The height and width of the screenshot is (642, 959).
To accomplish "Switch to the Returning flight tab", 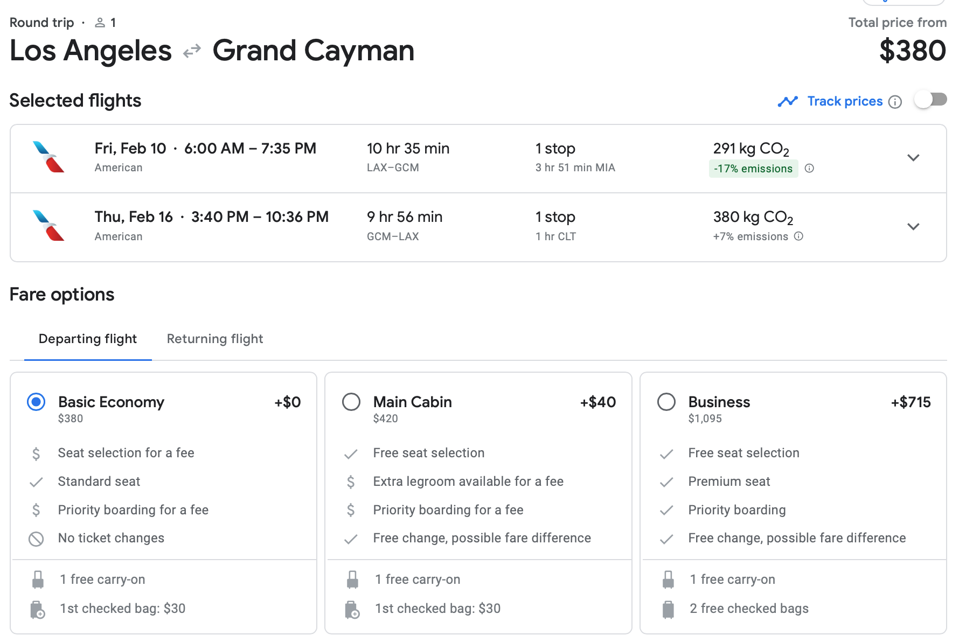I will (215, 339).
